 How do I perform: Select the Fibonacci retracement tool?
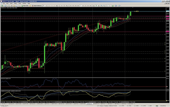(x=59, y=6)
